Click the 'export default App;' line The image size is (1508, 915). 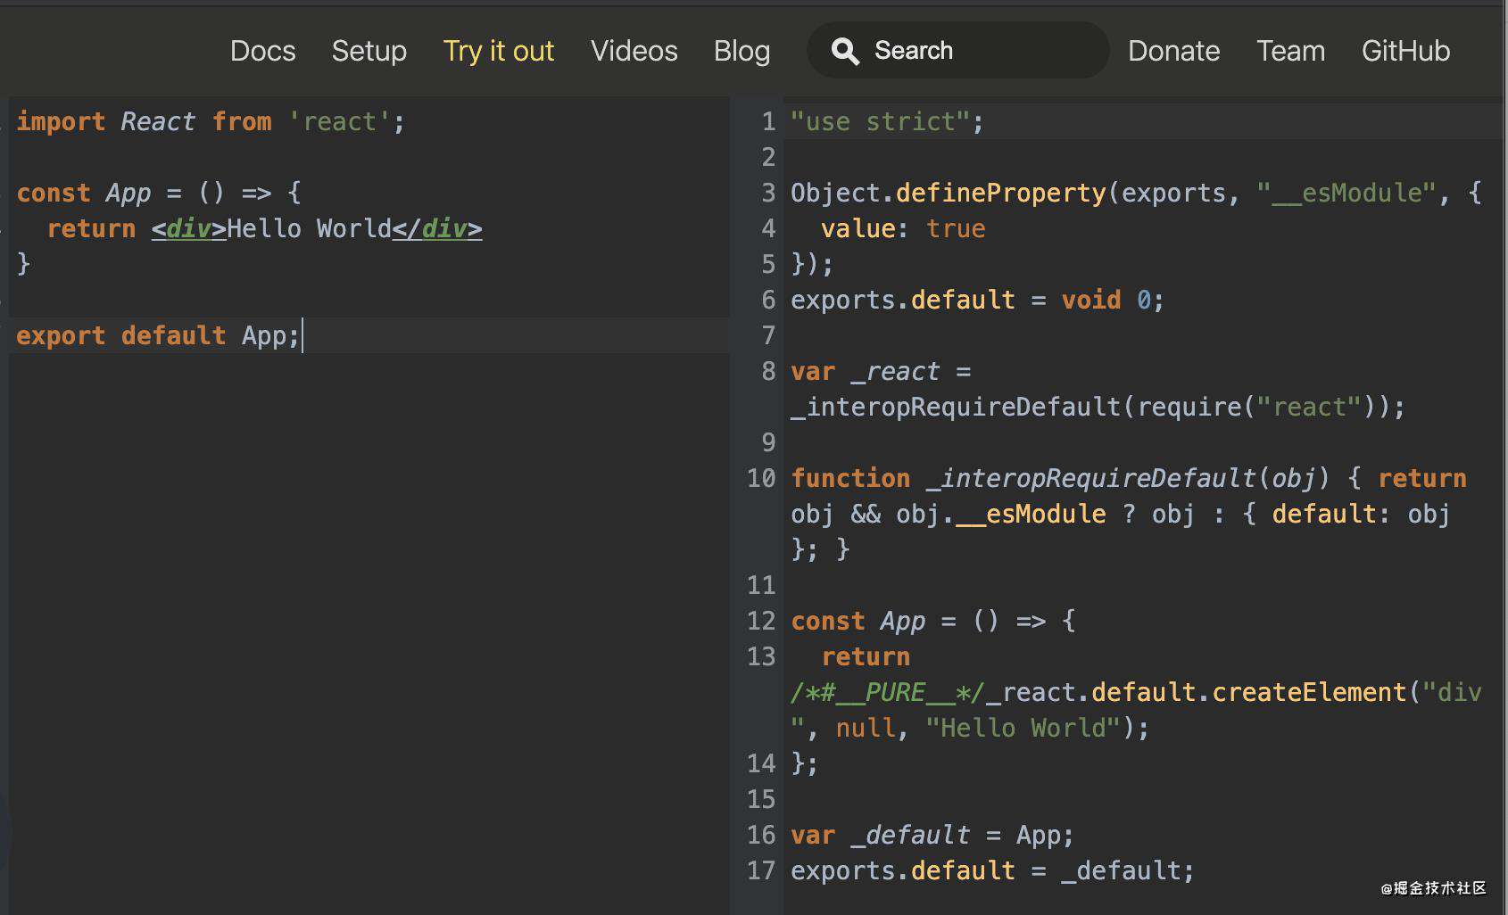tap(158, 335)
